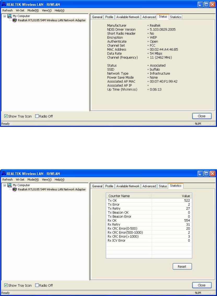The width and height of the screenshot is (217, 296).
Task: Maximize the bottom RtWLAN window
Action: tap(206, 174)
